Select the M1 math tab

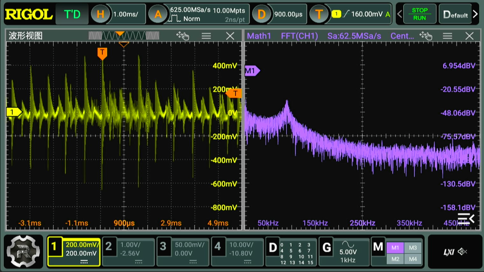[x=395, y=248]
